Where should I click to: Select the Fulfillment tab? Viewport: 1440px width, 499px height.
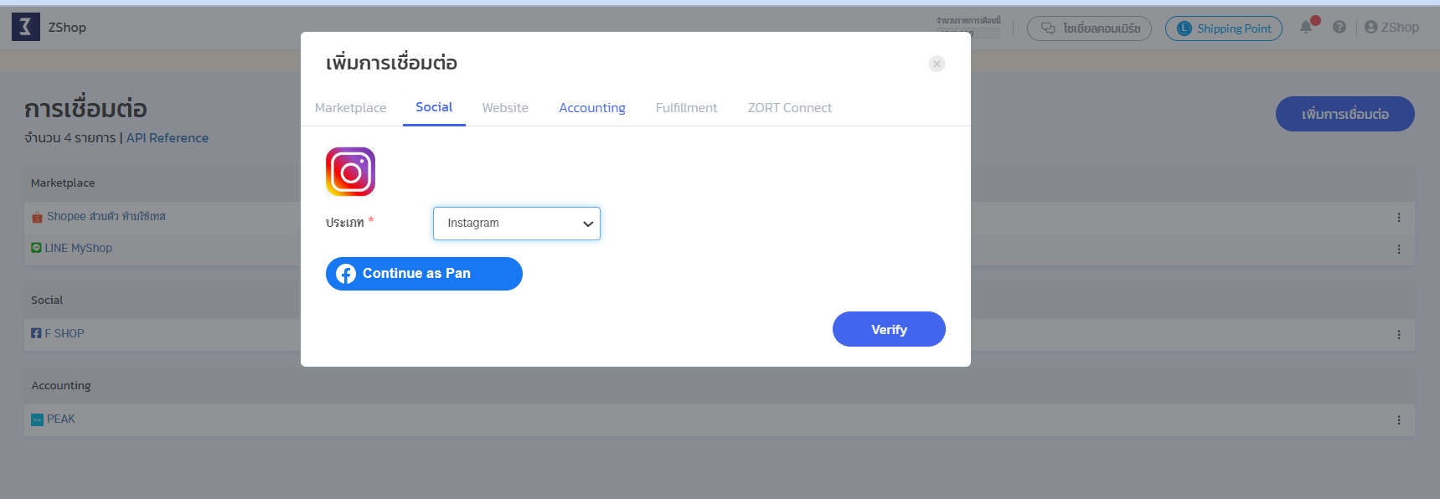[686, 108]
